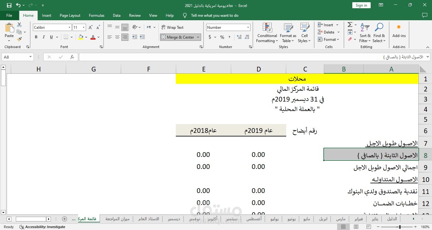
Task: Select column E header
Action: coord(204,69)
